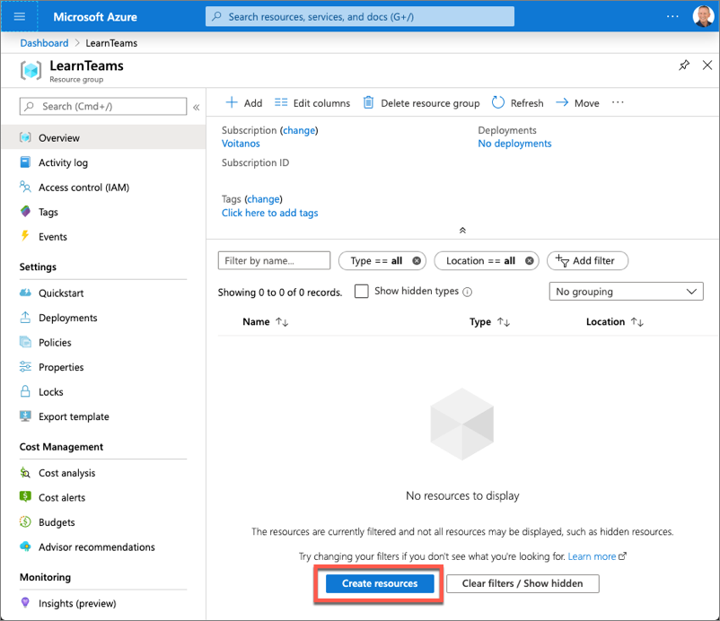Viewport: 720px width, 621px height.
Task: Click the Microsoft Azure title
Action: 95,17
